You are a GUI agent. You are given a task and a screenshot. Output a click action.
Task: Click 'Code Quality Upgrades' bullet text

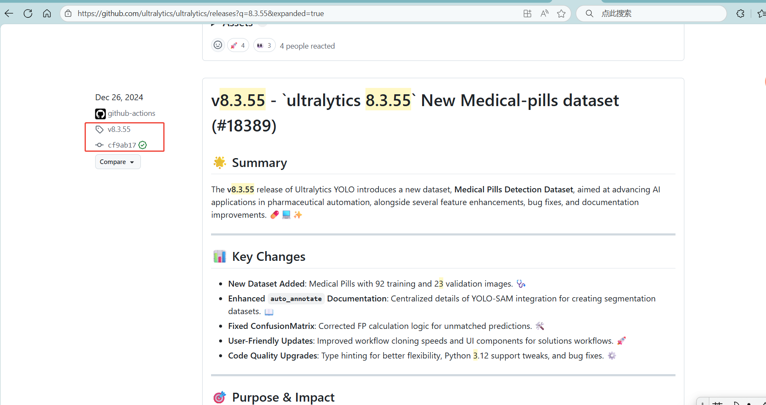coord(273,356)
